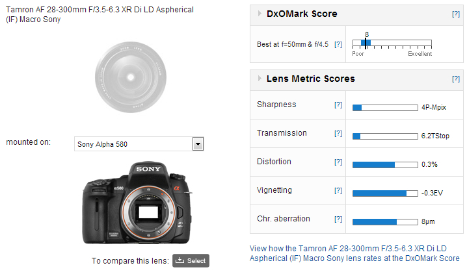467x274 pixels.
Task: Click the Distortion score bar
Action: pos(385,165)
